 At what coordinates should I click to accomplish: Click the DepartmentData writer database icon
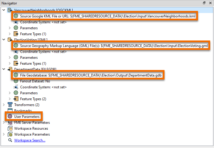coord(10,69)
